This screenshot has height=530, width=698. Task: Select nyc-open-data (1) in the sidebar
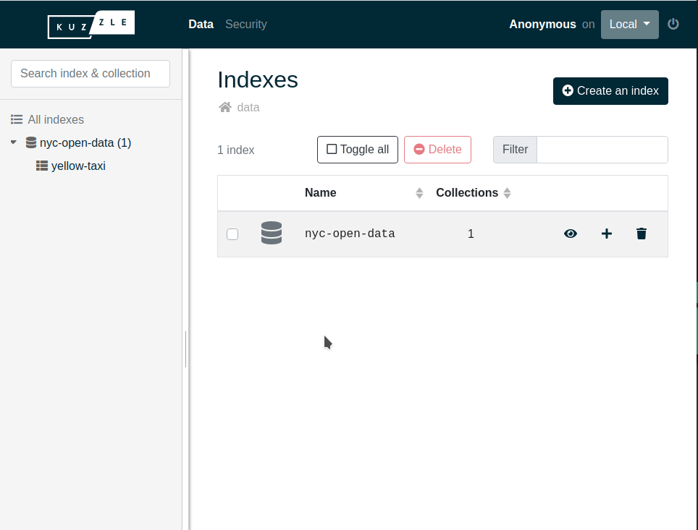[x=85, y=142]
